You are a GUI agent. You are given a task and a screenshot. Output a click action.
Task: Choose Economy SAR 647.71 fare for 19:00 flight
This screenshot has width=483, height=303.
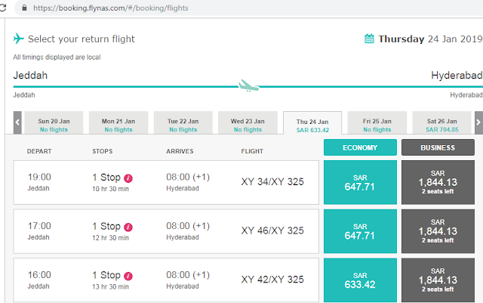tap(360, 182)
